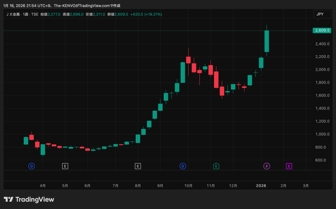336x209 pixels.
Task: Click the TradingView logo
Action: 29,199
